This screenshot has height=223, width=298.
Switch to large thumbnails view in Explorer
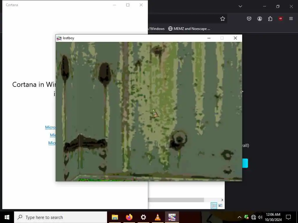click(x=221, y=206)
